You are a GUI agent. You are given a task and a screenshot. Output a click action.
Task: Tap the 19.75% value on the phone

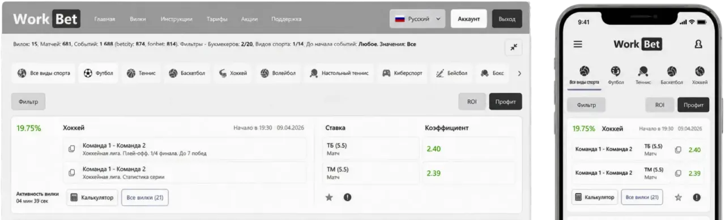583,128
